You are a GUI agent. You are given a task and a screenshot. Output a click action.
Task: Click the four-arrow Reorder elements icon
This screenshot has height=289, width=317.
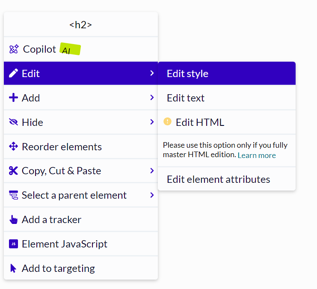(13, 146)
